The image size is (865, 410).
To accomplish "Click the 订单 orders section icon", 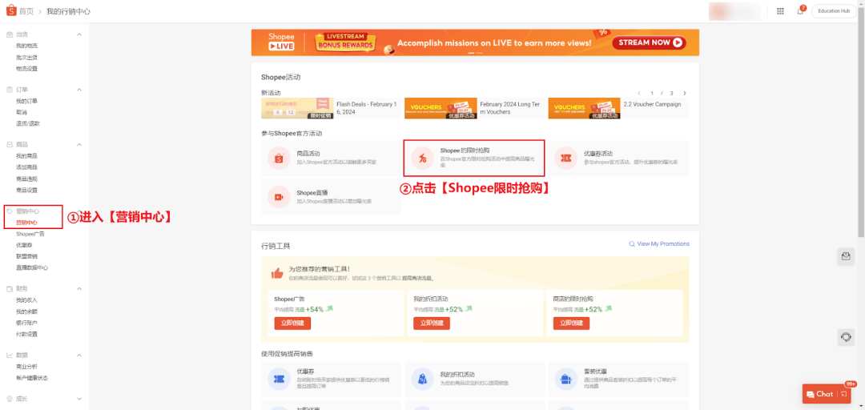I will 10,90.
